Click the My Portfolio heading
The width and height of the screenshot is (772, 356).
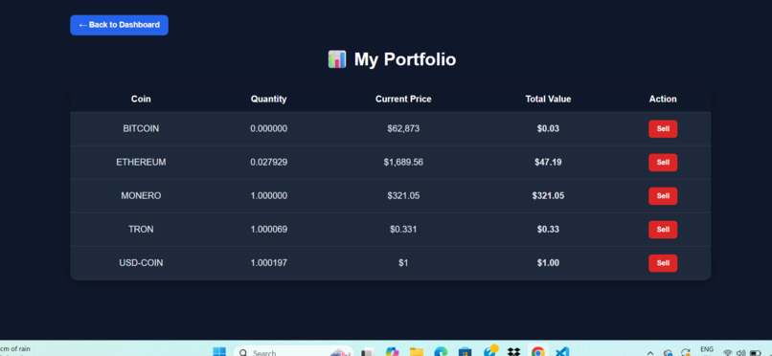coord(405,59)
